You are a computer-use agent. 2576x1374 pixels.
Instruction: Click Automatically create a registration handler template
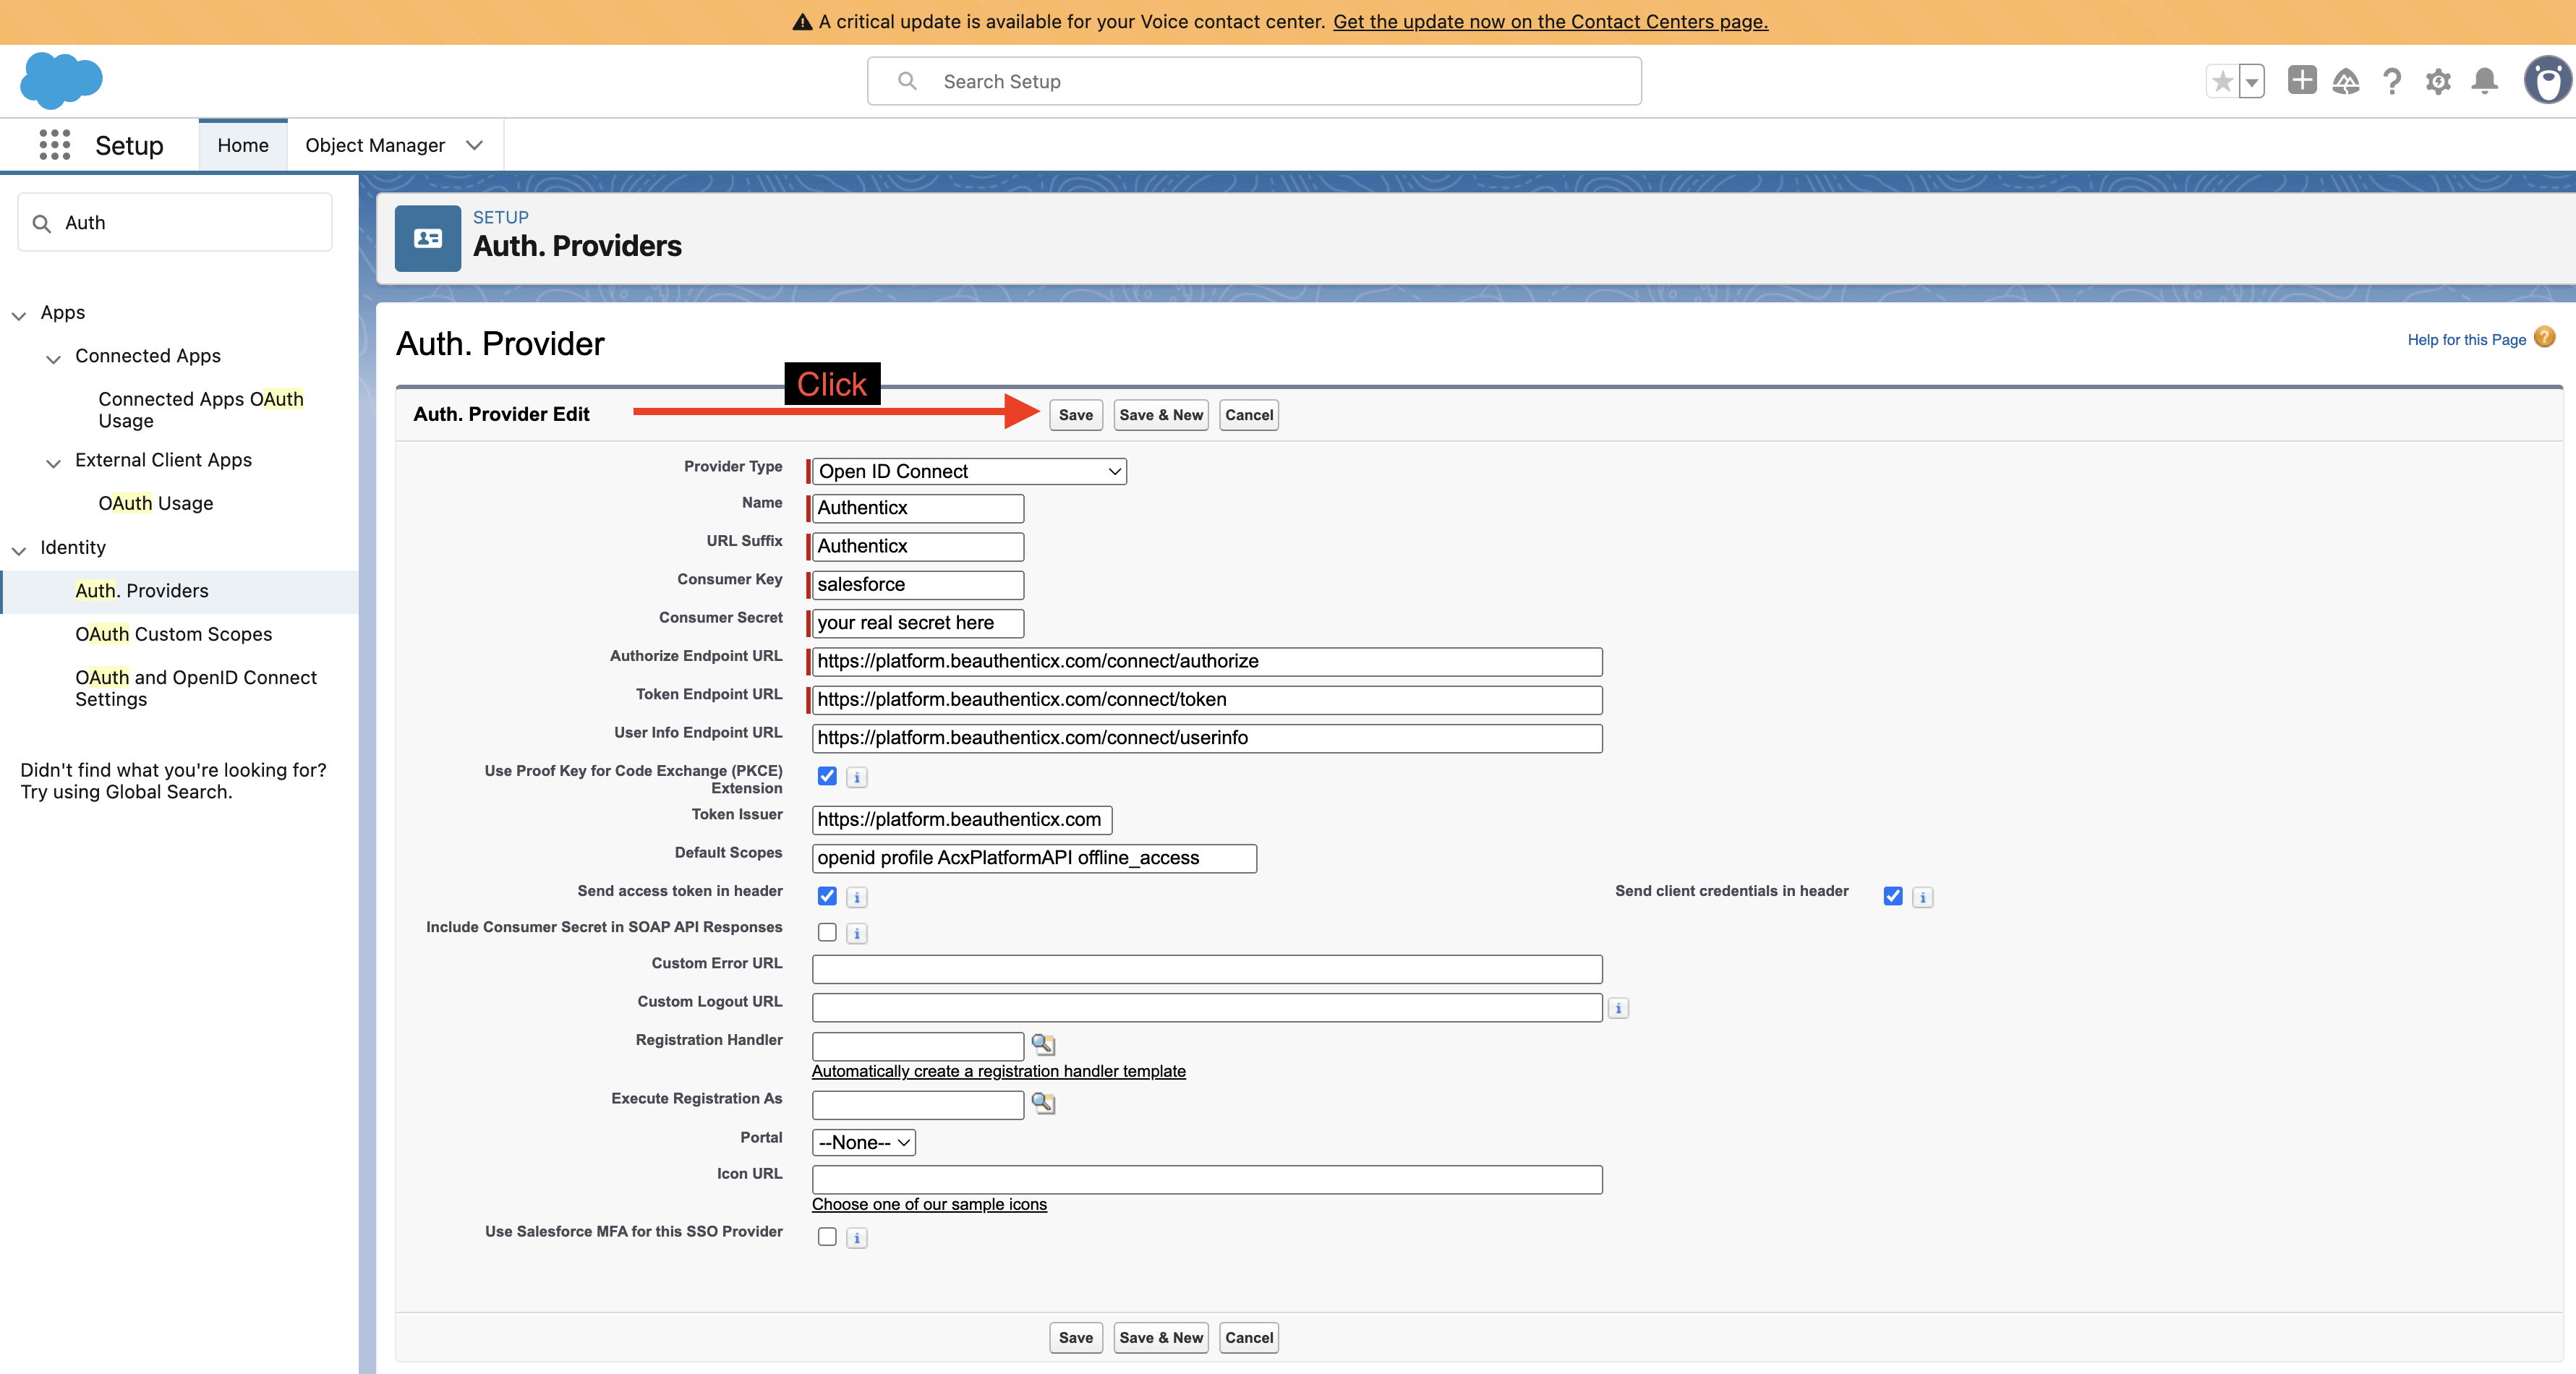[998, 1071]
